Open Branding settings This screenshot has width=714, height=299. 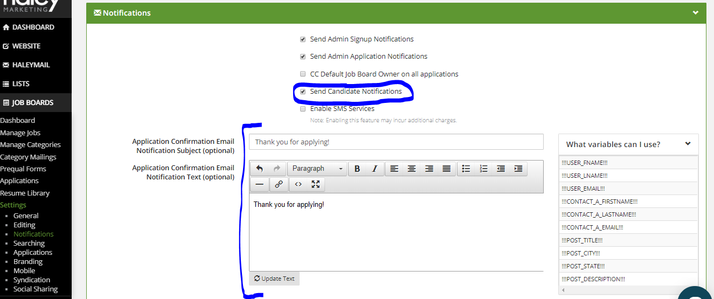[x=28, y=261]
